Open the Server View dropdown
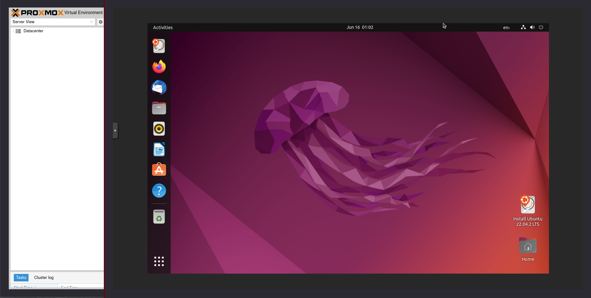The image size is (591, 298). (52, 22)
